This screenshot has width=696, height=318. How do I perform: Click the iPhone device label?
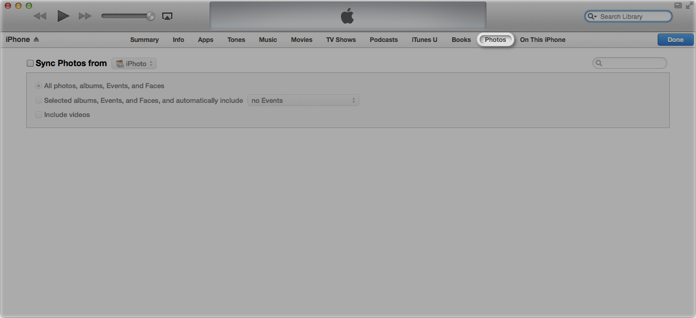(18, 39)
